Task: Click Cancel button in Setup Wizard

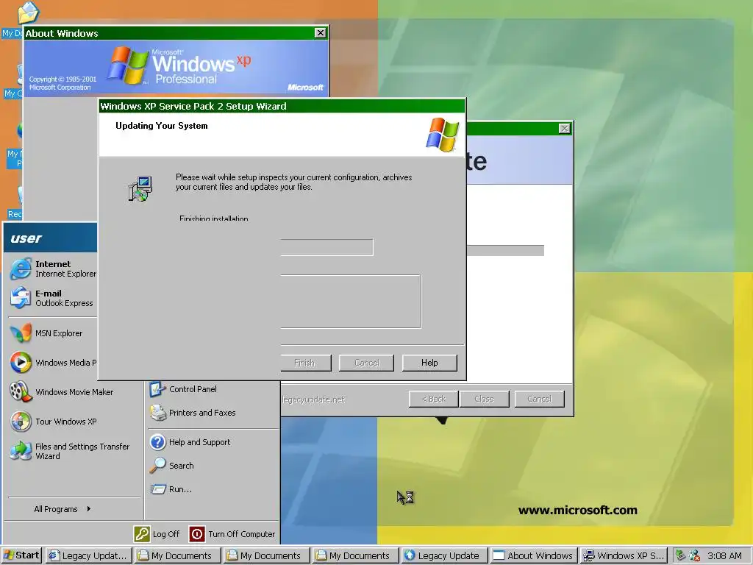Action: 366,363
